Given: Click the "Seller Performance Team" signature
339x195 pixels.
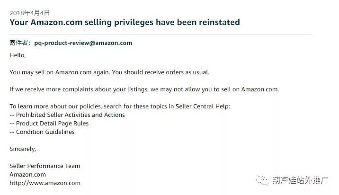Looking at the screenshot, I should click(45, 166).
